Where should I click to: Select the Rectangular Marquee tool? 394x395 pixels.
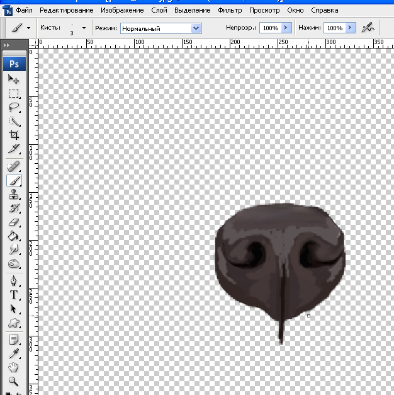[14, 94]
